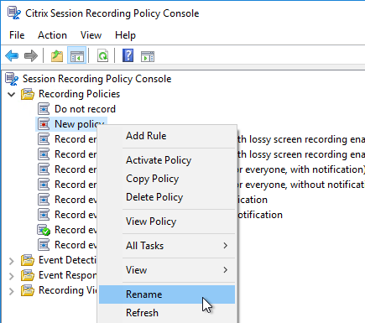Expand the Recording Viewing node

click(x=12, y=291)
